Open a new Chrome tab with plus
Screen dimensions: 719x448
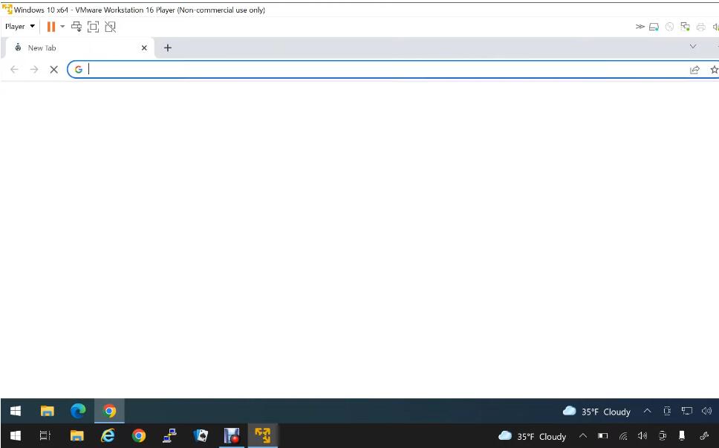pos(168,48)
